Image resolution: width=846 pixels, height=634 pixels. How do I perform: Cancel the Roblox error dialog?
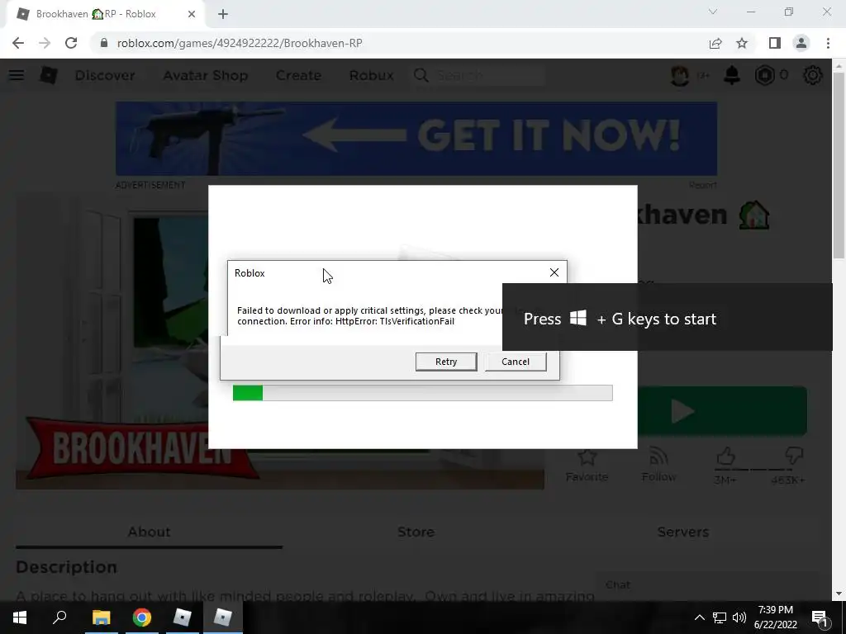pos(516,362)
